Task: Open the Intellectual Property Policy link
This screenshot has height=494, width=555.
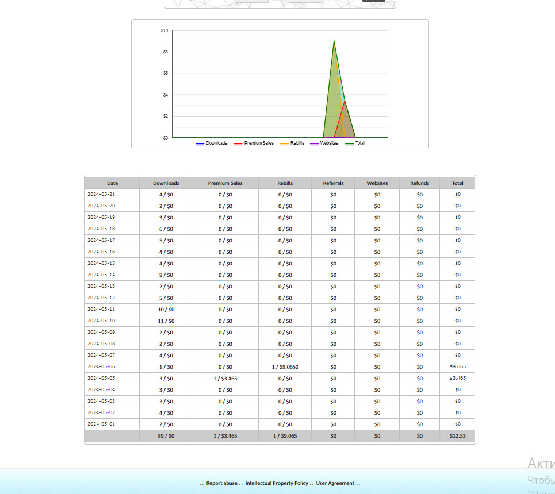Action: pyautogui.click(x=277, y=483)
